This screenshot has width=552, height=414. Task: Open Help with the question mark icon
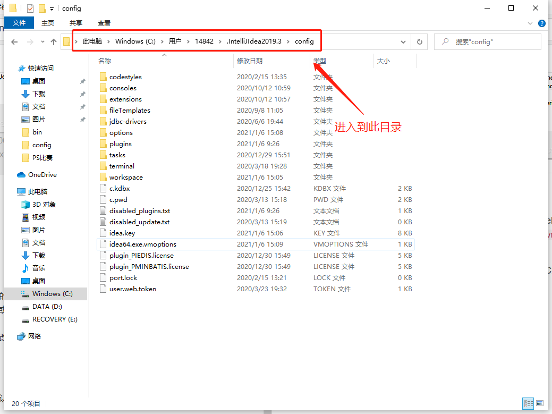point(541,23)
